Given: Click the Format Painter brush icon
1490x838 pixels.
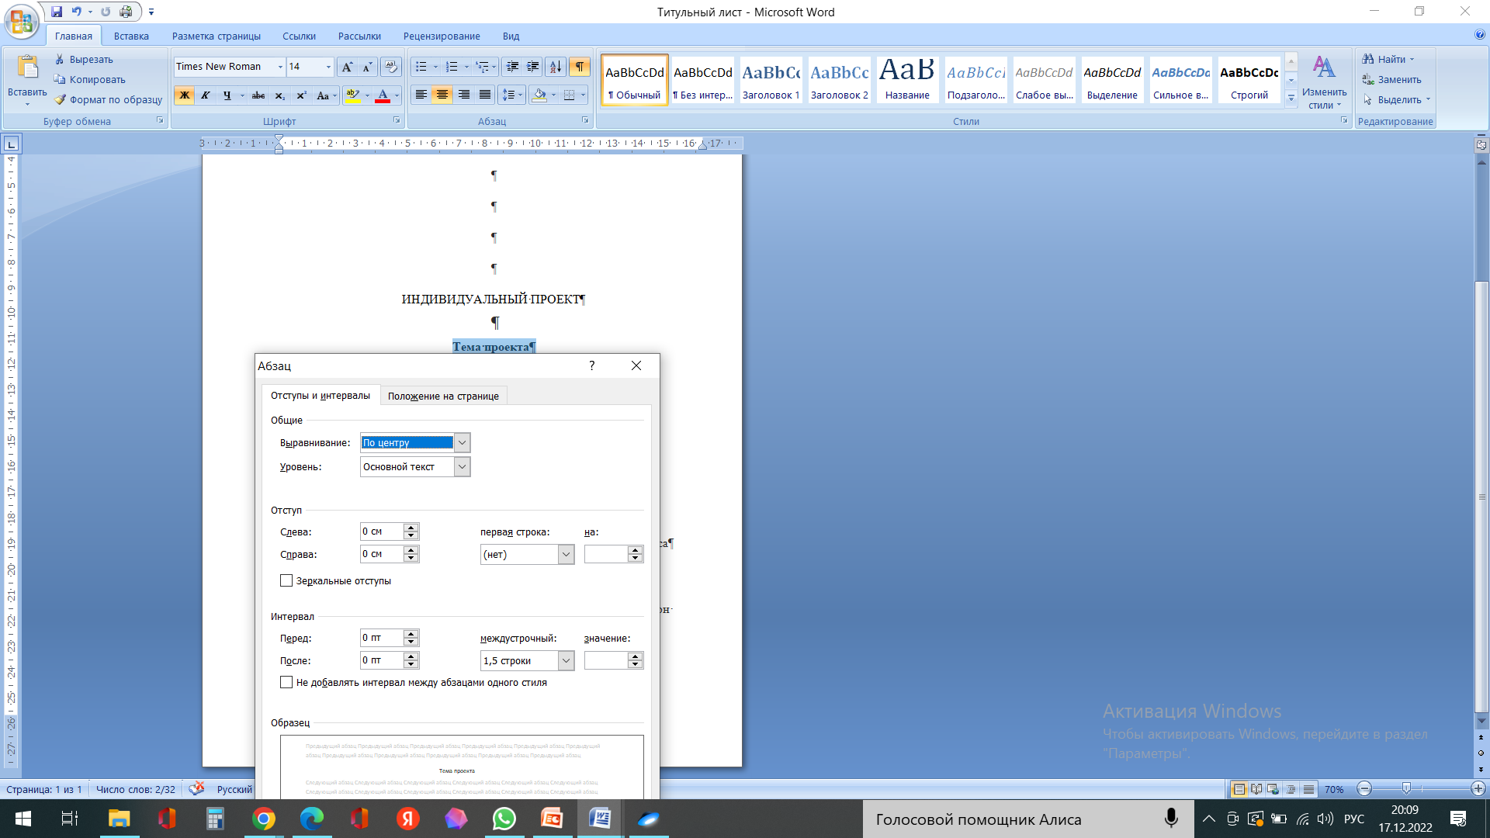Looking at the screenshot, I should (61, 100).
